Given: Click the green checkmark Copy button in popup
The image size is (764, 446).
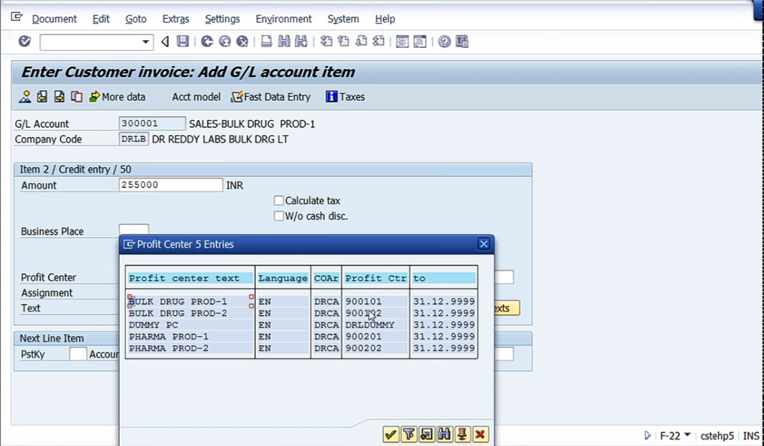Looking at the screenshot, I should click(x=391, y=434).
